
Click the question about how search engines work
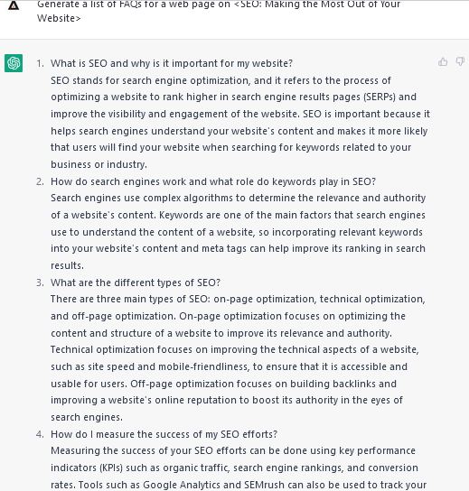point(213,181)
